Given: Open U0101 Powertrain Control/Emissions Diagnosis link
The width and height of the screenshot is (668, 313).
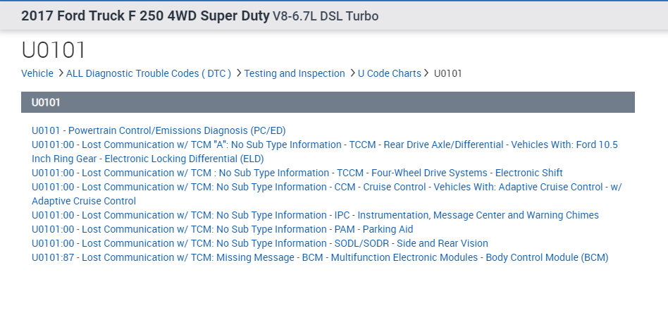Looking at the screenshot, I should (x=159, y=130).
